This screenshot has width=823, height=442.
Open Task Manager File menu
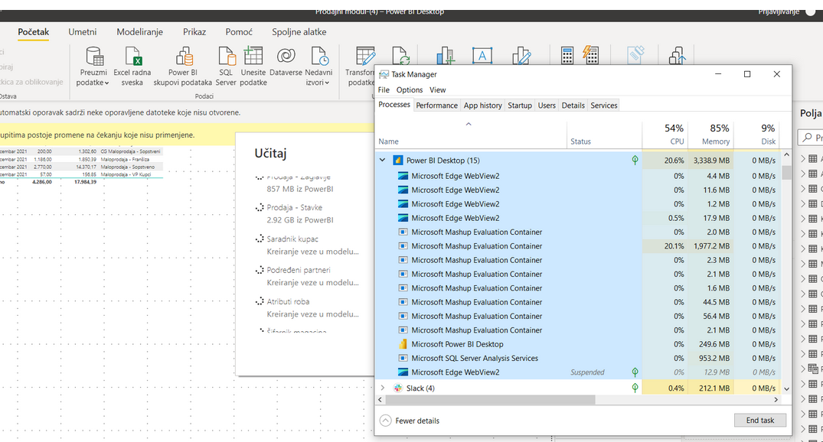[384, 89]
